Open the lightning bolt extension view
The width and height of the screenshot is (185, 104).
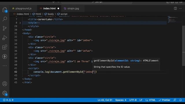5,57
